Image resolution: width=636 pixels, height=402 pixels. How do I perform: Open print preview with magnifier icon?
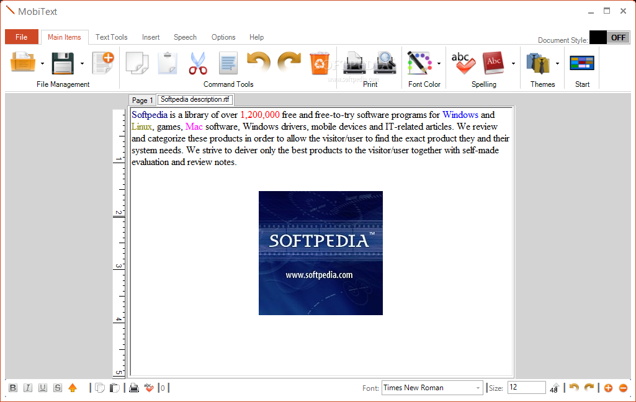pyautogui.click(x=385, y=63)
